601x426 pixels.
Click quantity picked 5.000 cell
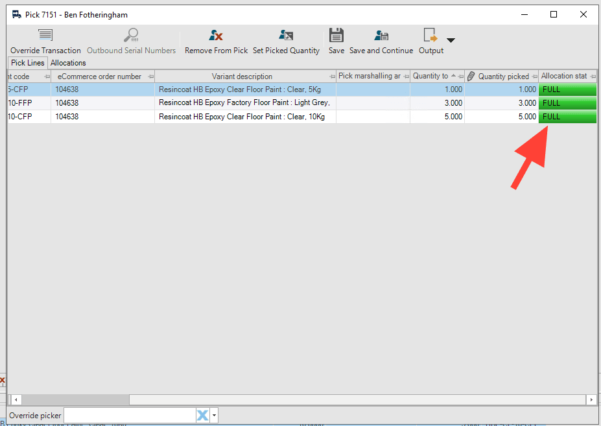tap(501, 117)
